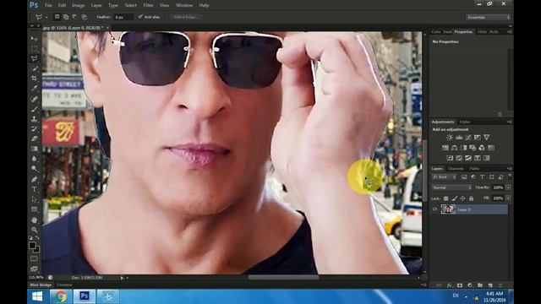Select the Blur tool
This screenshot has height=304, width=541.
(34, 159)
